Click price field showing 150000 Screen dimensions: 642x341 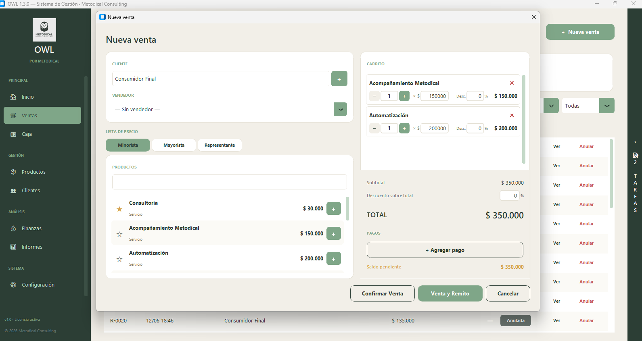(x=435, y=96)
